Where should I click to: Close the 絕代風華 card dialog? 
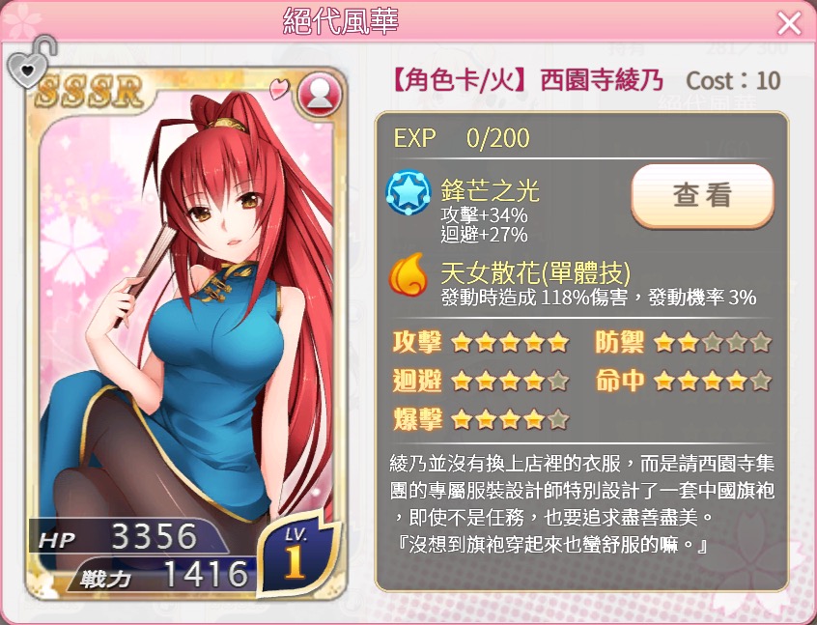(789, 23)
